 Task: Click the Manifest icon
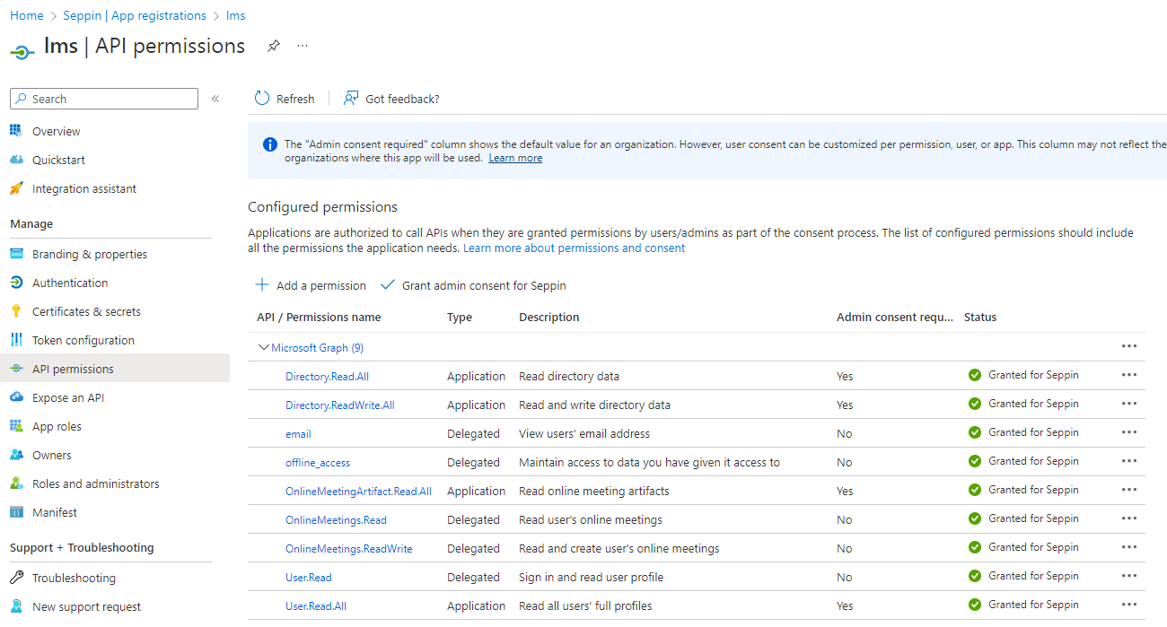[x=16, y=512]
